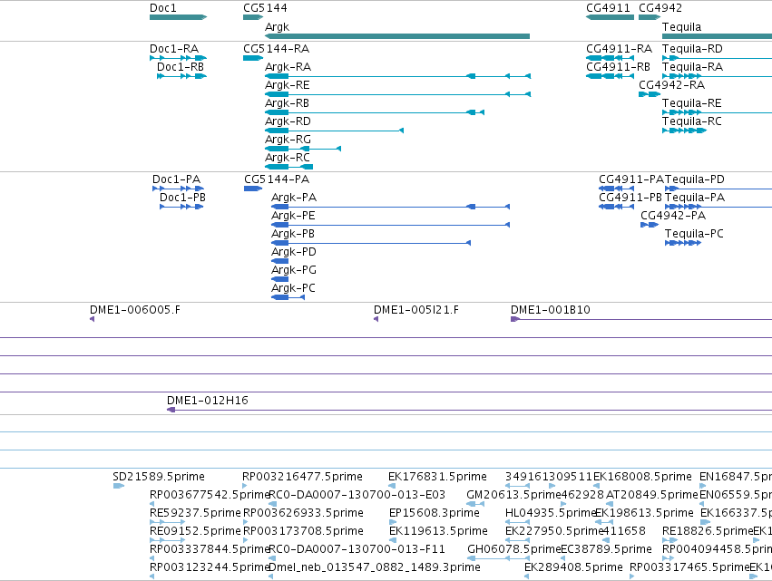Select transcript Tequila-RA
Image resolution: width=772 pixels, height=581 pixels.
coord(693,67)
